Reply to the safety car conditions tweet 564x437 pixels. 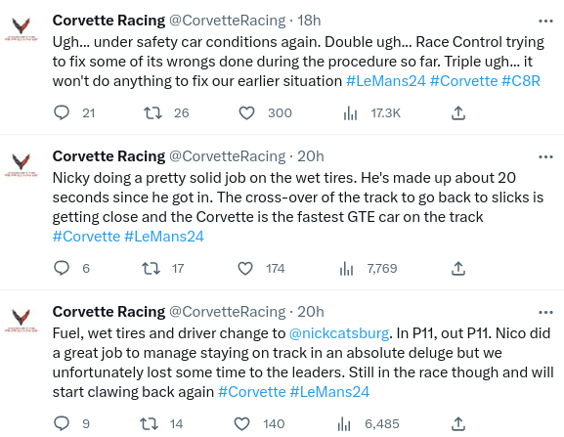point(62,113)
